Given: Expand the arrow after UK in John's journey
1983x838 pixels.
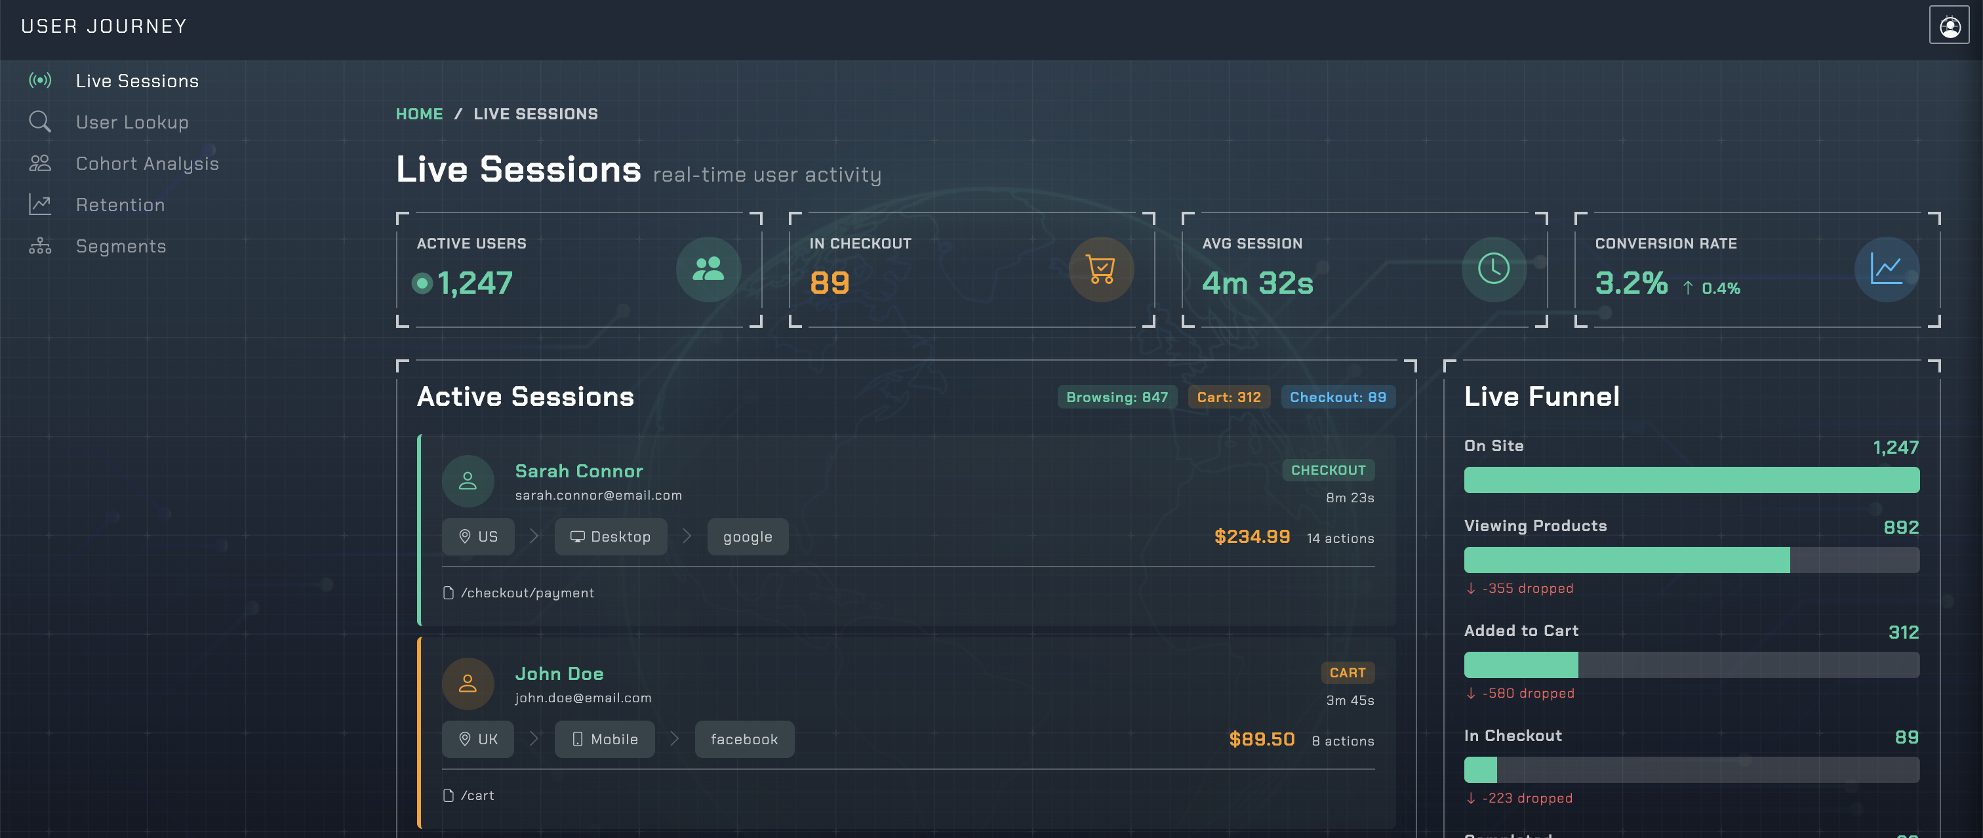Looking at the screenshot, I should click(534, 739).
